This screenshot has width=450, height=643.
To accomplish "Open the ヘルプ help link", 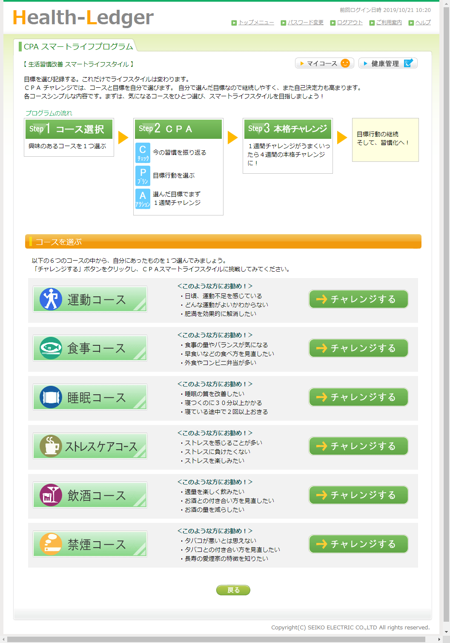I will (x=423, y=23).
